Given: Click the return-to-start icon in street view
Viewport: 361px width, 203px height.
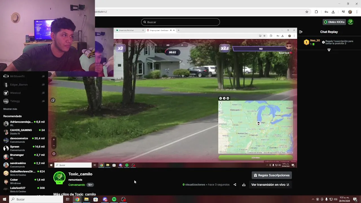Looking at the screenshot, I should (53, 100).
